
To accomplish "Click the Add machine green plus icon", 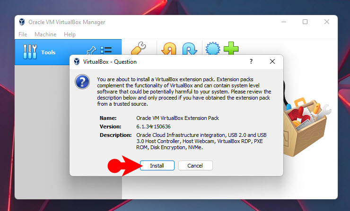I will pos(231,48).
